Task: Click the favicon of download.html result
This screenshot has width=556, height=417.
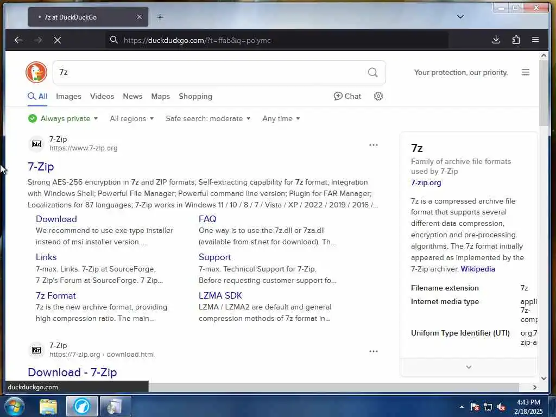Action: click(36, 350)
